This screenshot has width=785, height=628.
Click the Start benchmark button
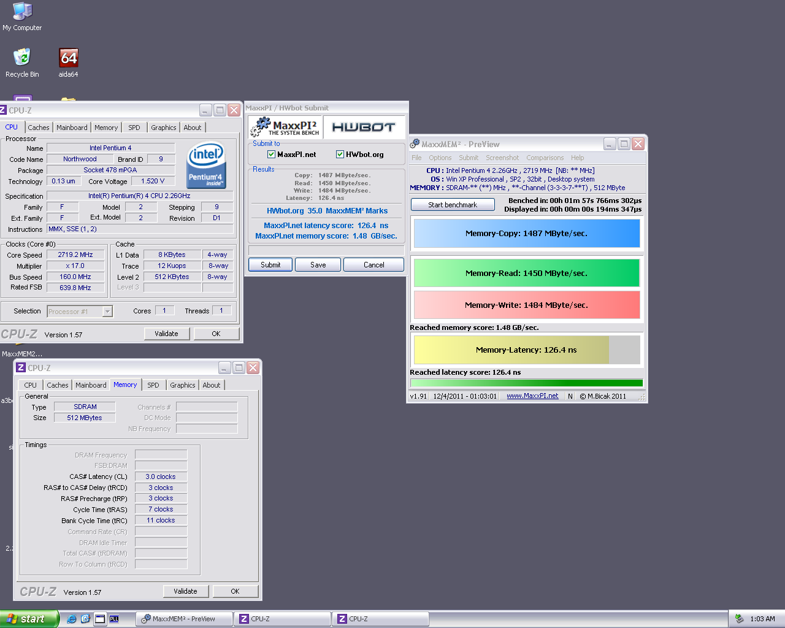(453, 205)
